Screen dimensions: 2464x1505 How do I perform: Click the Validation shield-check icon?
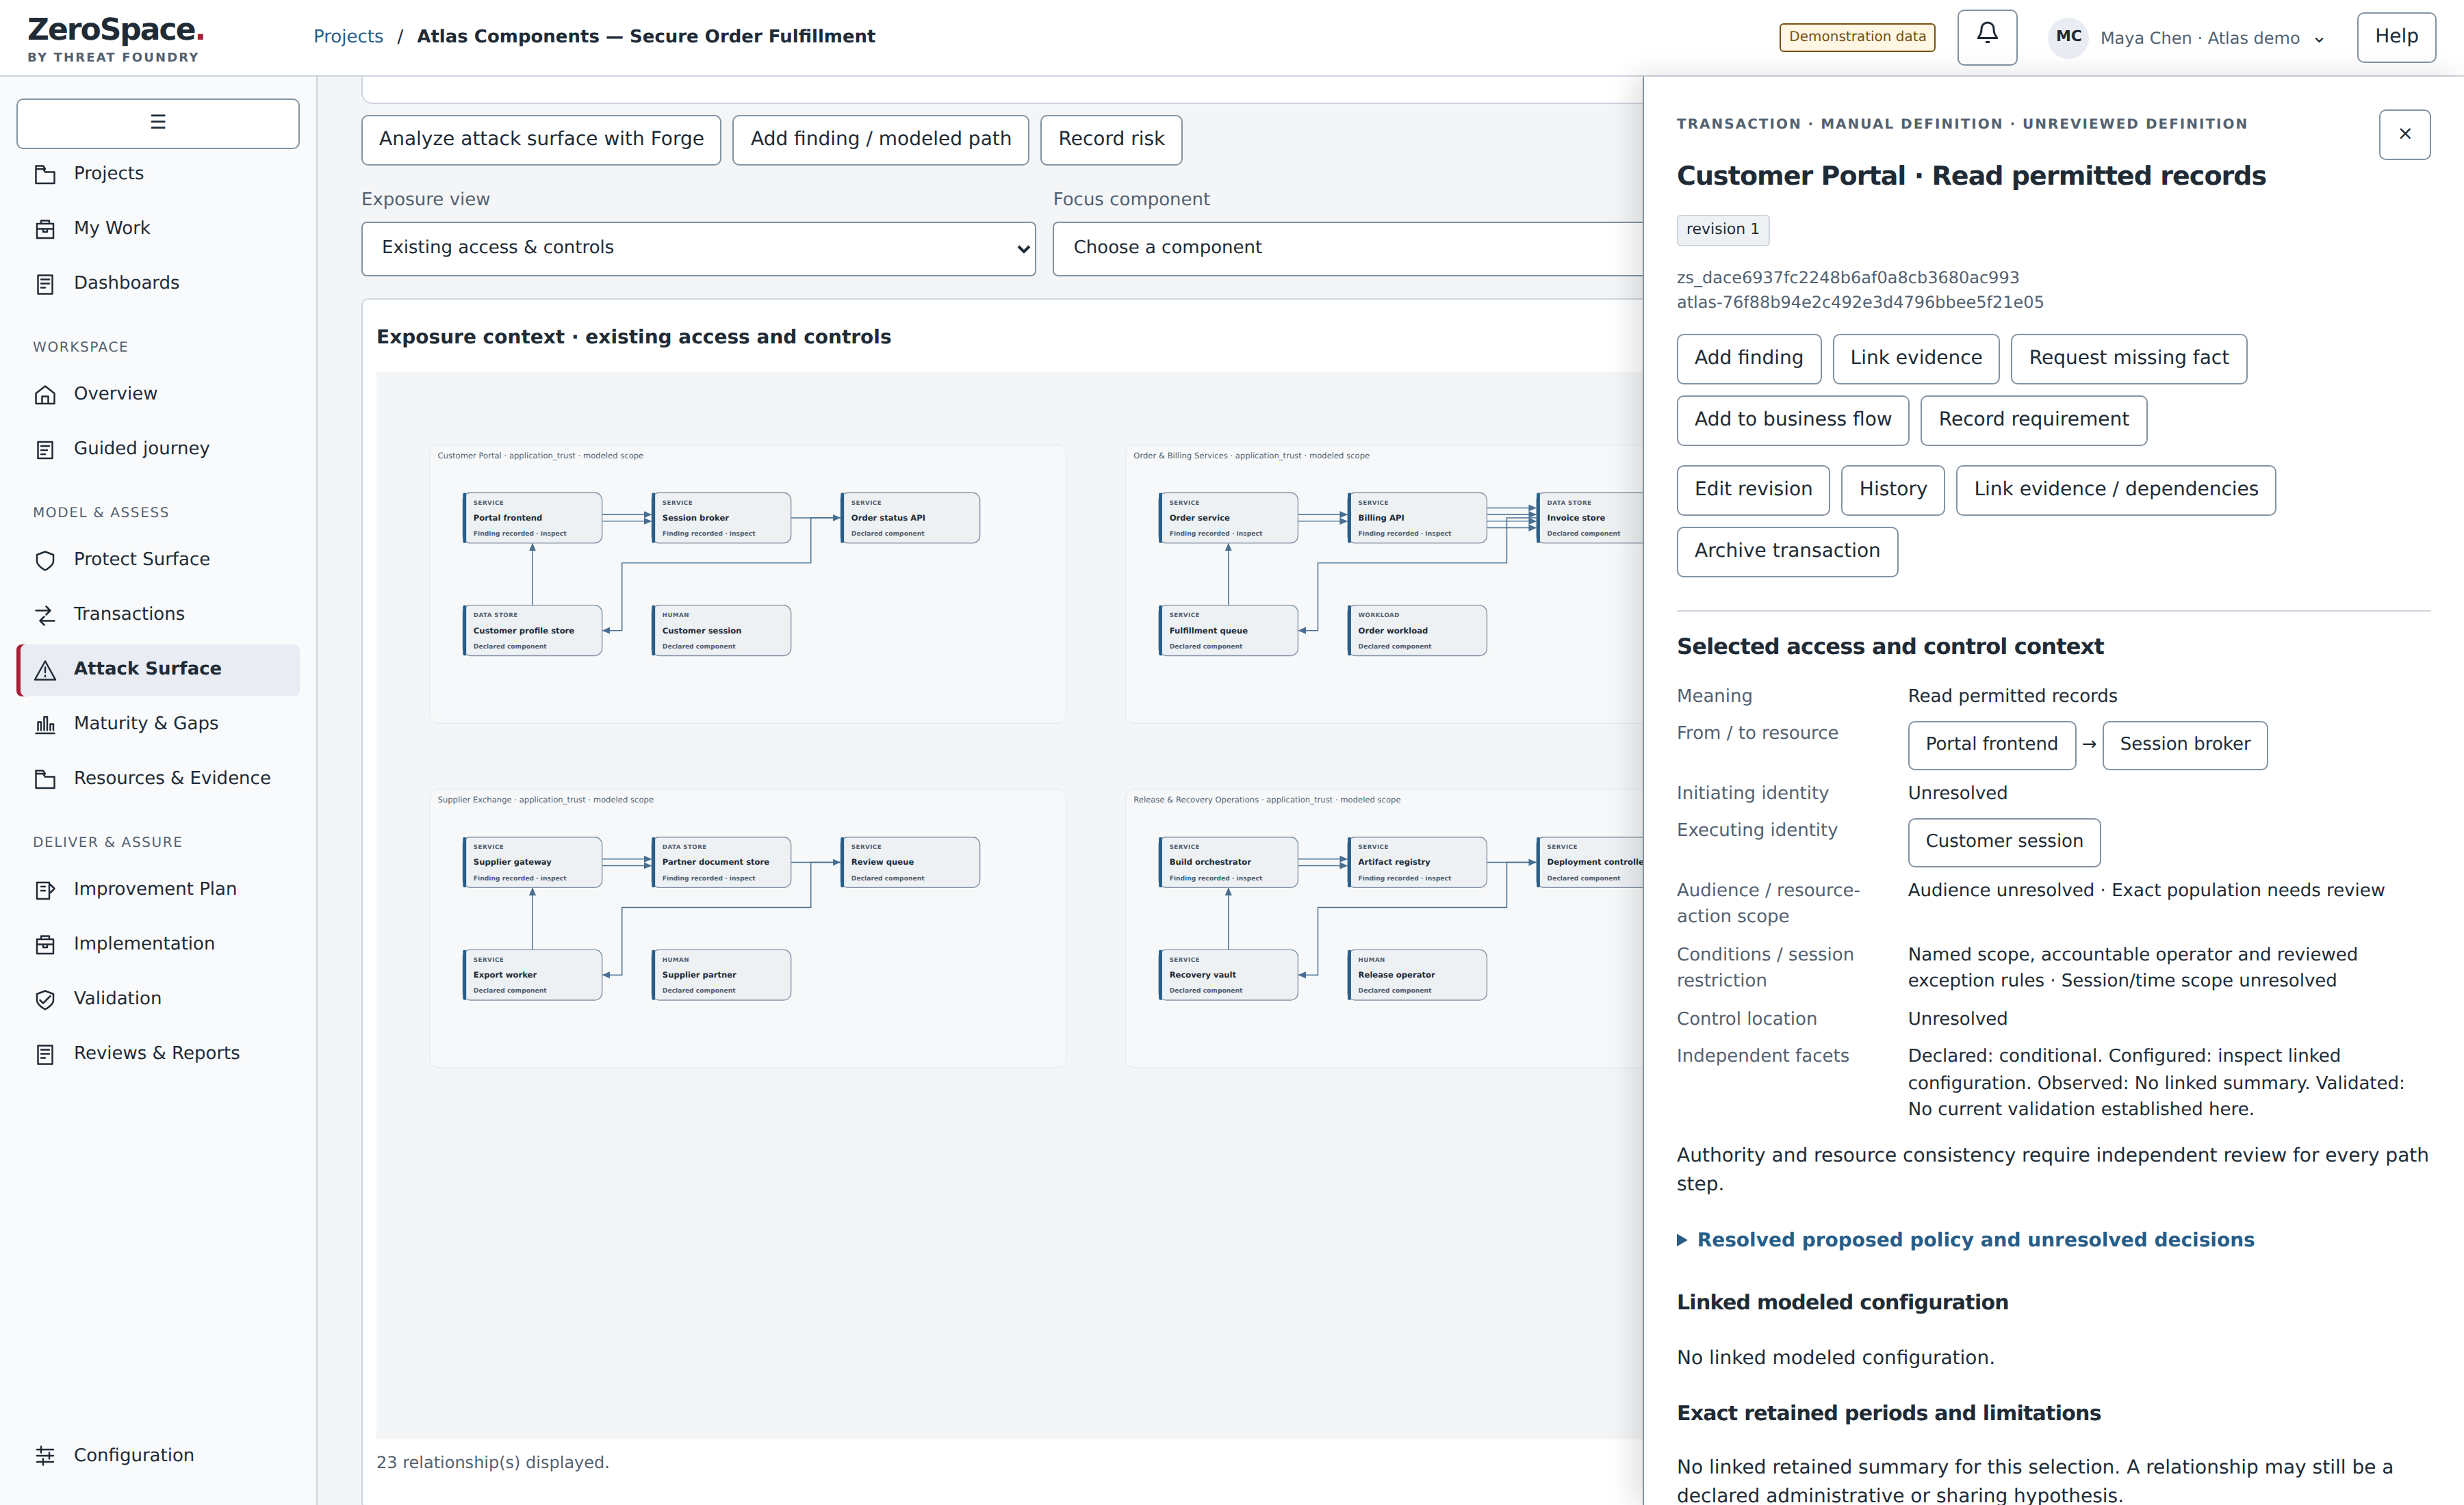[45, 999]
